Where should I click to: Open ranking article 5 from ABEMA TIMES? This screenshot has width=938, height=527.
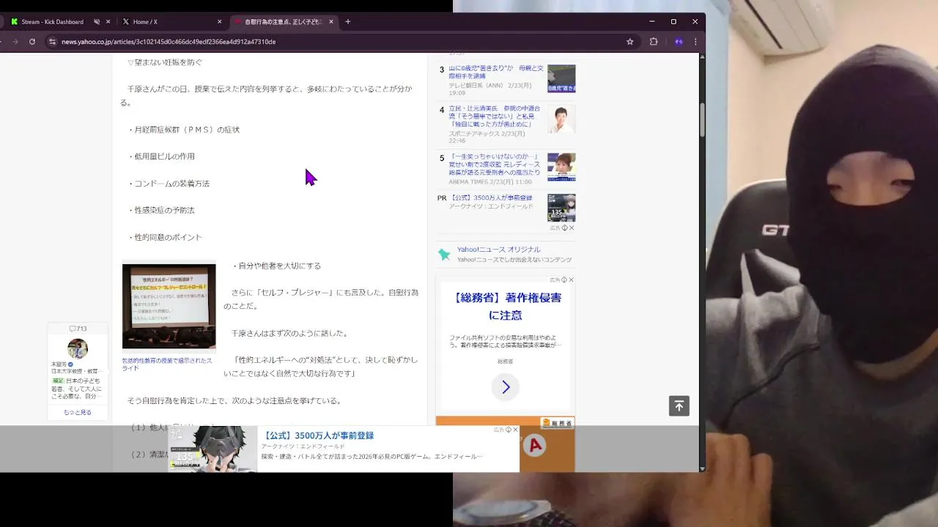[495, 165]
